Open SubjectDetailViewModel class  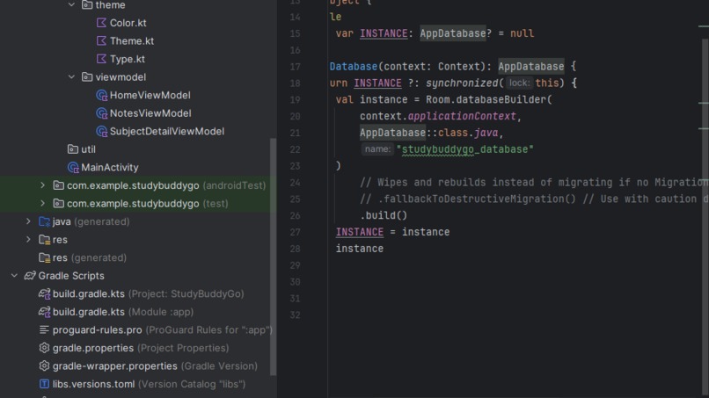pos(167,131)
